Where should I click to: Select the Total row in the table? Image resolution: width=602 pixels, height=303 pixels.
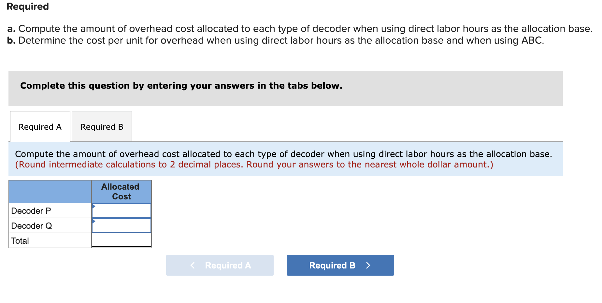tap(20, 240)
